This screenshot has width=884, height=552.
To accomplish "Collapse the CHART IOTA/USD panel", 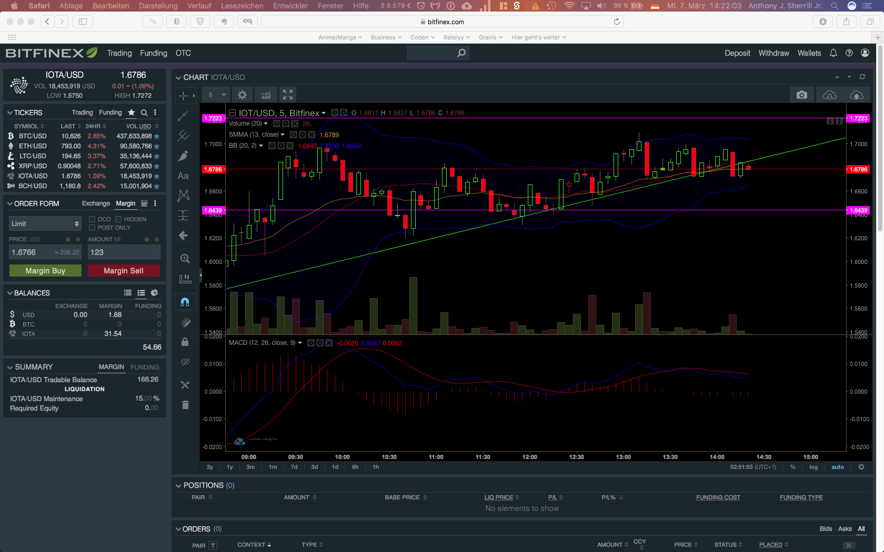I will [178, 78].
